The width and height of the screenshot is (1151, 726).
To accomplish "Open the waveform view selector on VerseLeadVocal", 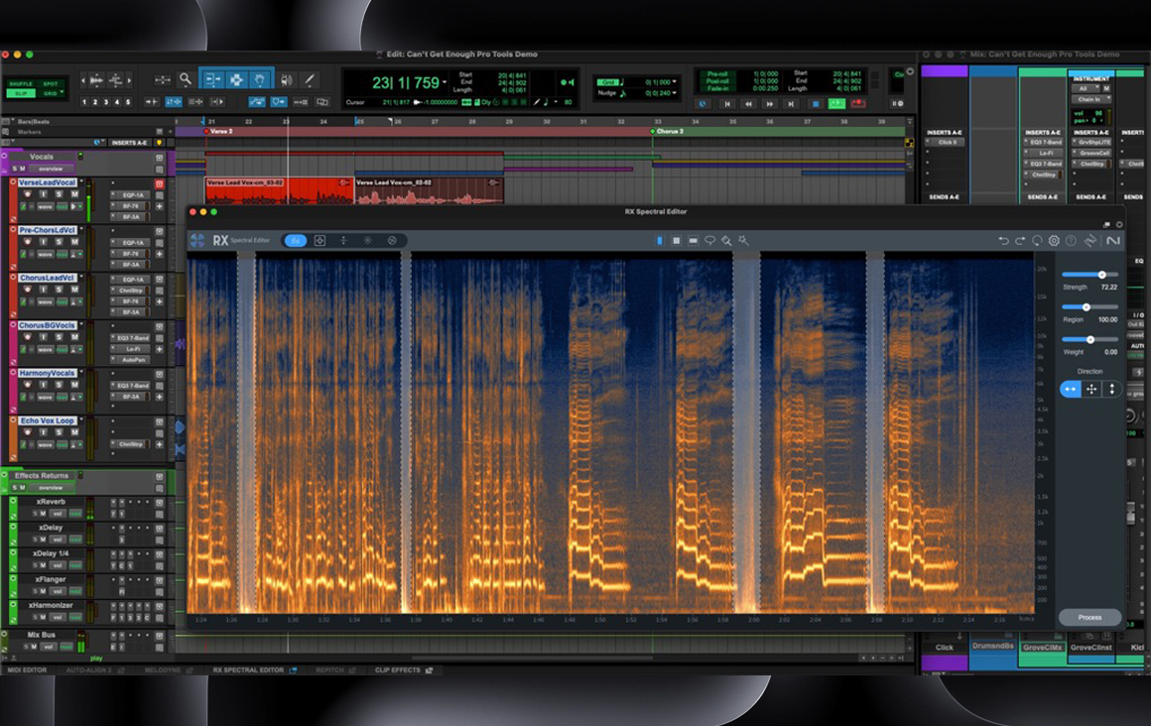I will pos(44,206).
